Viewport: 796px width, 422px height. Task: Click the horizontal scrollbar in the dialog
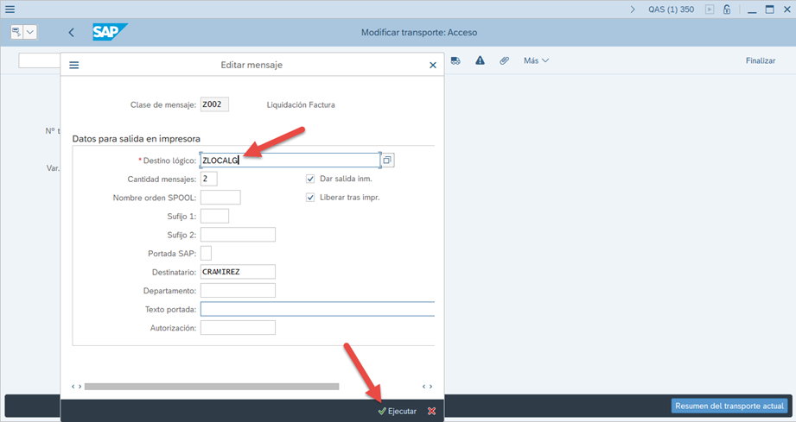pyautogui.click(x=212, y=387)
